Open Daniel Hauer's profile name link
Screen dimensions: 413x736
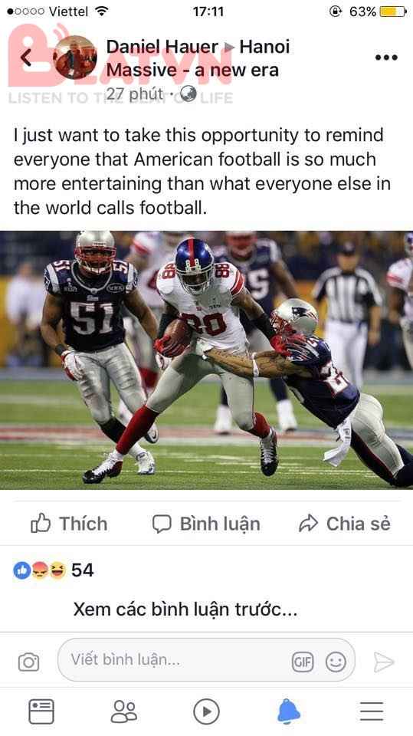coord(162,47)
